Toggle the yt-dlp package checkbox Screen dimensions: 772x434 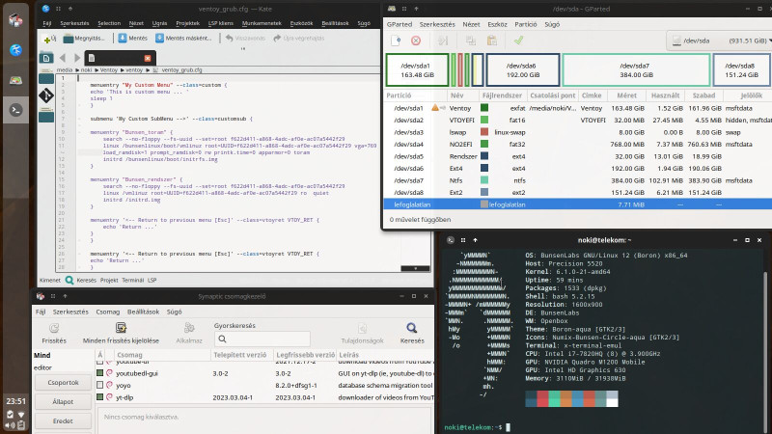(100, 397)
